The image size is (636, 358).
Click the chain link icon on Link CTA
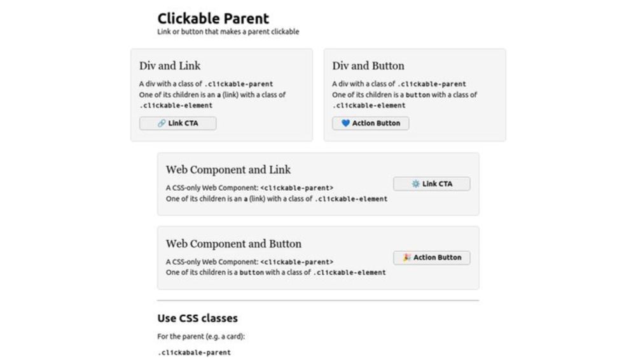162,123
